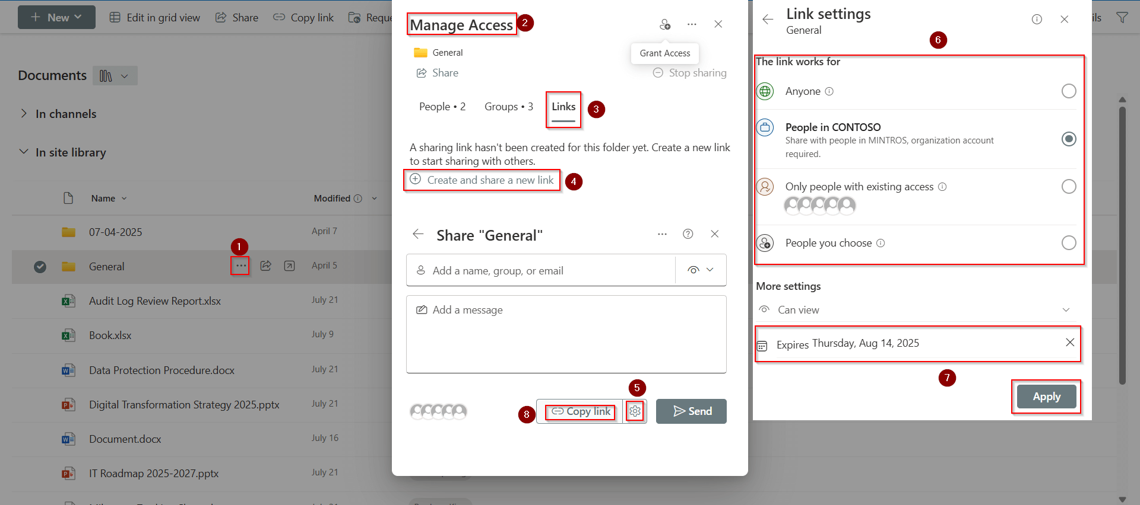This screenshot has width=1140, height=505.
Task: Open the Modified column dropdown arrow
Action: pyautogui.click(x=374, y=199)
